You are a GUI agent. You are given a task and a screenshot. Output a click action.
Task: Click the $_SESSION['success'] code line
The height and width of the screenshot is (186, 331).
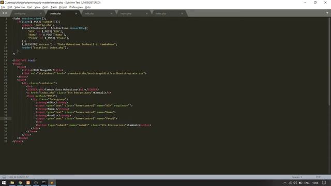[69, 44]
